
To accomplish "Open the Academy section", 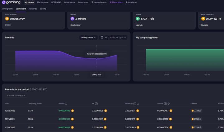I will point(131,2).
